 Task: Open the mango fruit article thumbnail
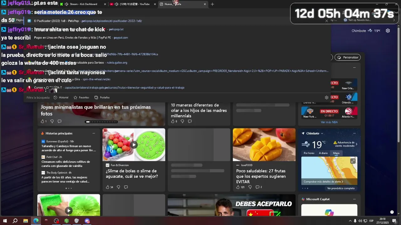pyautogui.click(x=264, y=145)
